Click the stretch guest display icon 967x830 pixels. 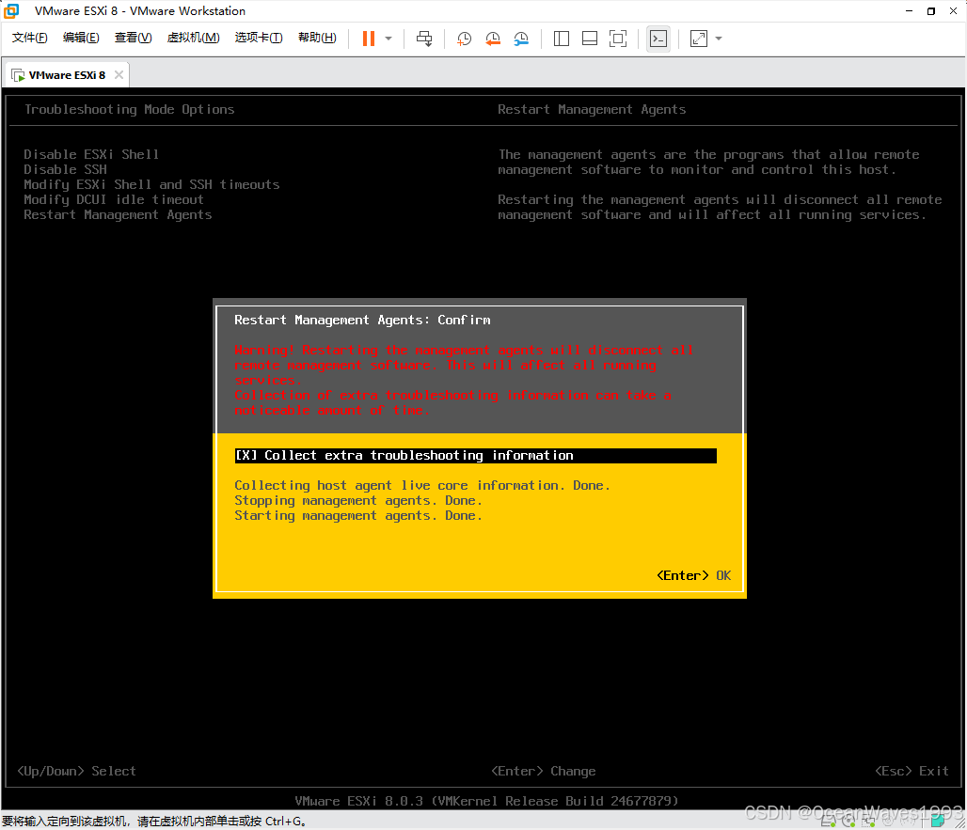click(699, 39)
